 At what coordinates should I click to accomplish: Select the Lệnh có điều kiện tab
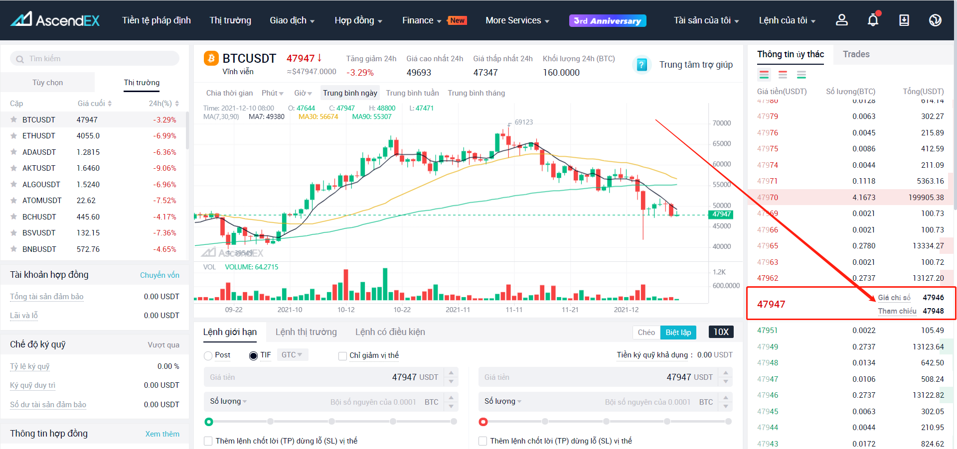click(x=390, y=332)
